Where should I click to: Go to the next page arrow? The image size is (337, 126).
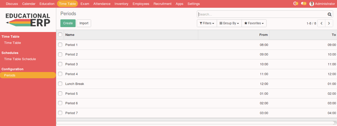(x=329, y=23)
